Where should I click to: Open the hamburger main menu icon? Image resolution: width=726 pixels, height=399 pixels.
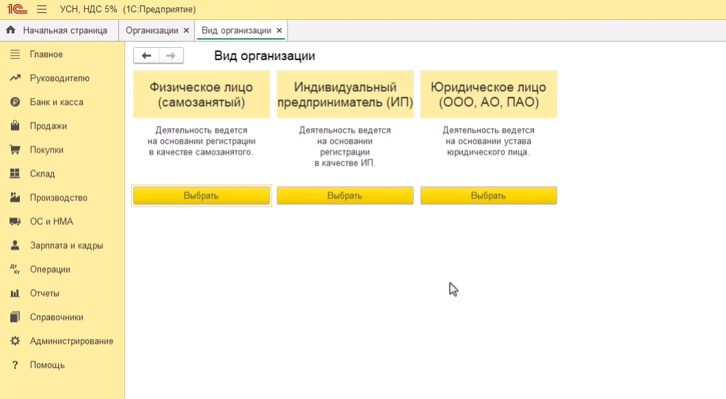click(42, 10)
